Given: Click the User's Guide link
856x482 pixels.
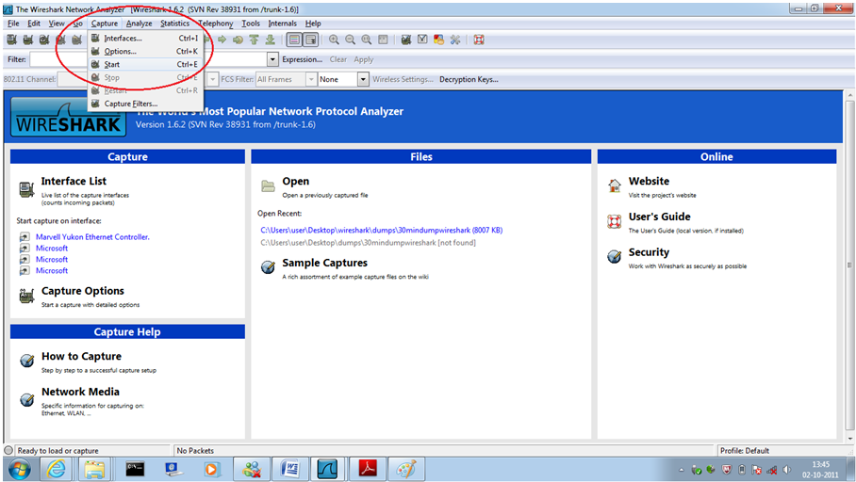Looking at the screenshot, I should [x=659, y=217].
